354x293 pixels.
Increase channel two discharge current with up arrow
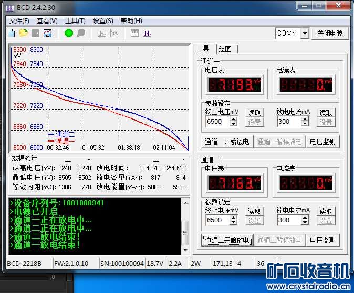point(305,218)
